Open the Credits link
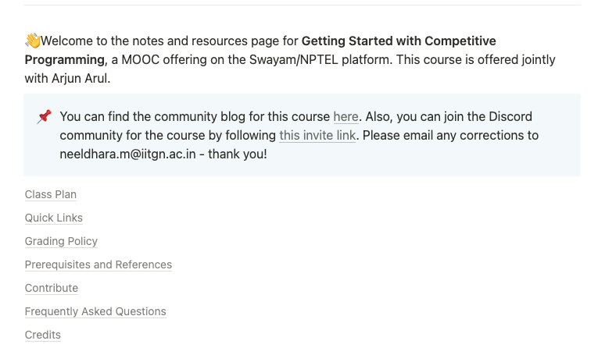Image resolution: width=598 pixels, height=362 pixels. click(x=43, y=335)
